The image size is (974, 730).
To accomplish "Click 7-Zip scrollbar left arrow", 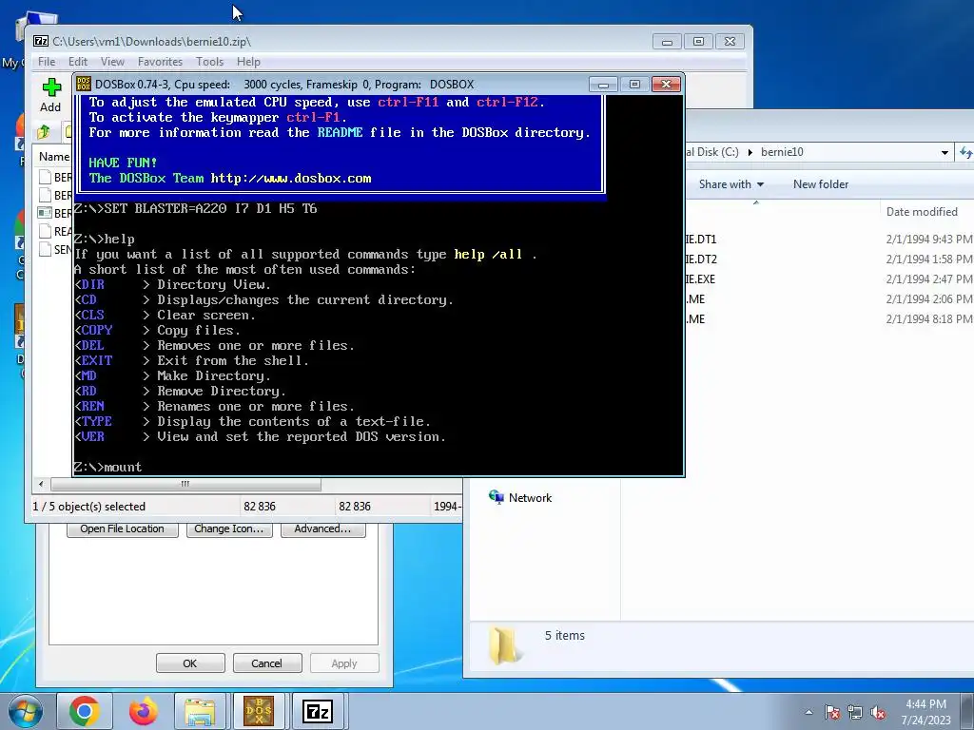I will coord(41,484).
